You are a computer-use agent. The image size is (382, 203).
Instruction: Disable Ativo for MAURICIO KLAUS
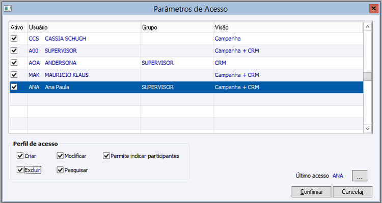pyautogui.click(x=14, y=75)
